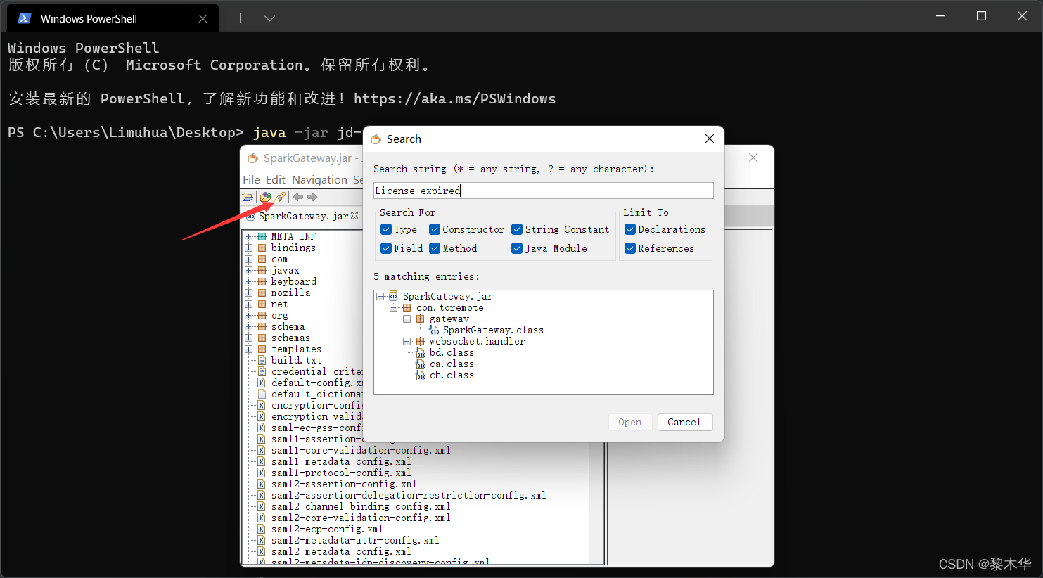
Task: Uncheck the Constructor checkbox
Action: (x=435, y=229)
